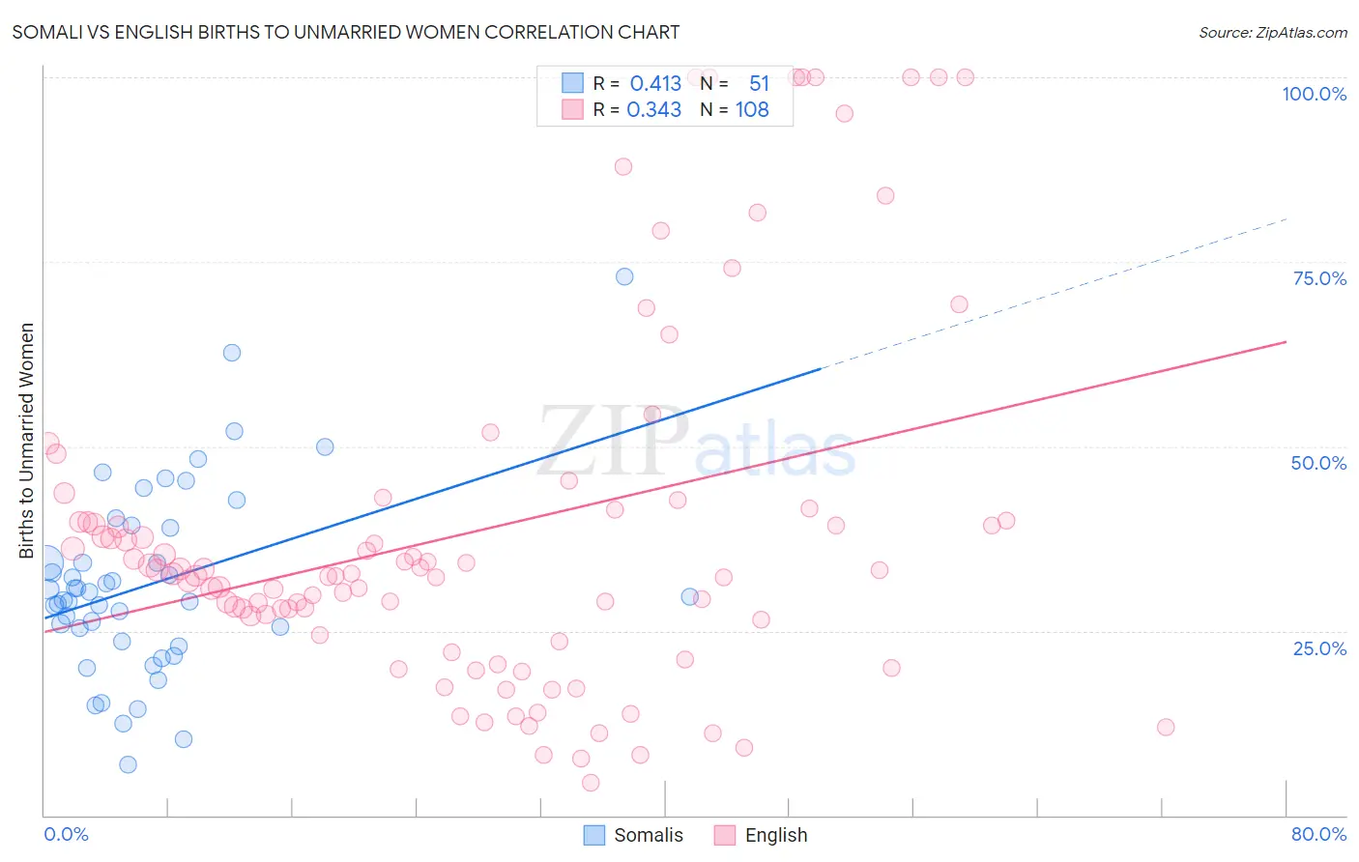Click the 80.0% x-axis label

click(x=1318, y=834)
